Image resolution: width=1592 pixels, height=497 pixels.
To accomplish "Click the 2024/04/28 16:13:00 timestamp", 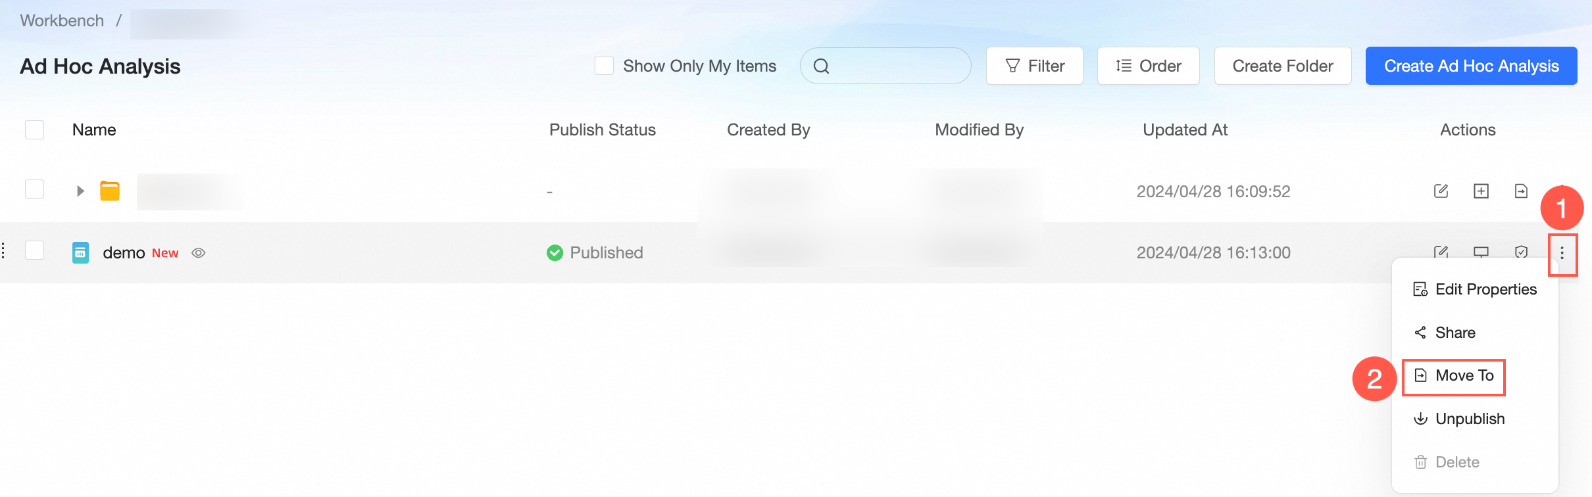I will (x=1214, y=253).
